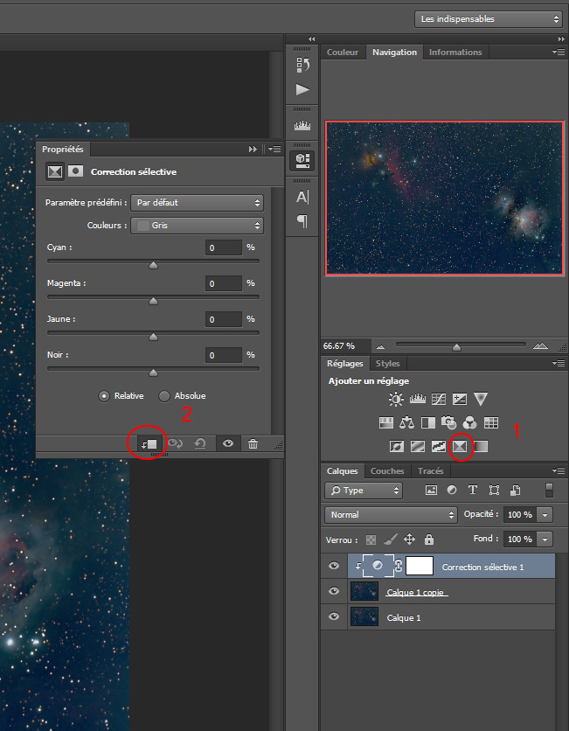
Task: Open the Couleurs dropdown showing Gris
Action: click(x=198, y=226)
